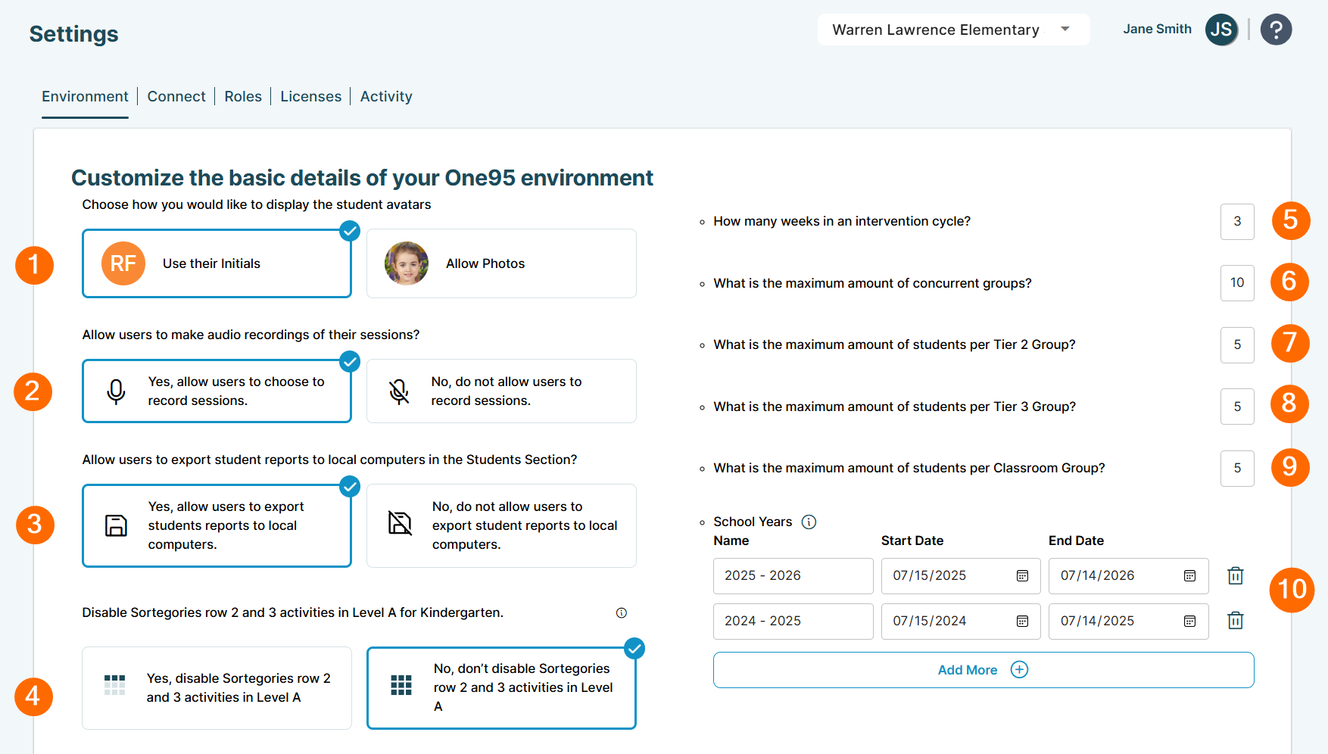The width and height of the screenshot is (1328, 754).
Task: Open the Warren Lawrence Elementary school dropdown
Action: point(953,30)
